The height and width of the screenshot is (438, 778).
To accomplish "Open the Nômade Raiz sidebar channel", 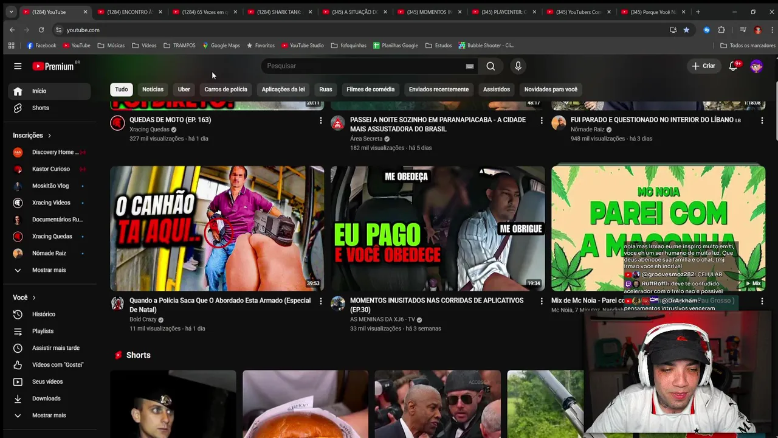I will 49,253.
